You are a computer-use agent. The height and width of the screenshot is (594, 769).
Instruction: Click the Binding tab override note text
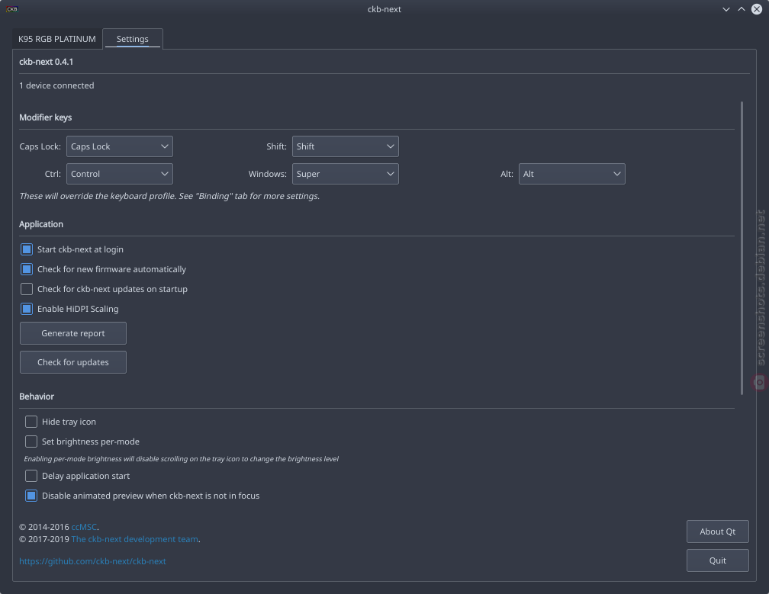pos(169,196)
